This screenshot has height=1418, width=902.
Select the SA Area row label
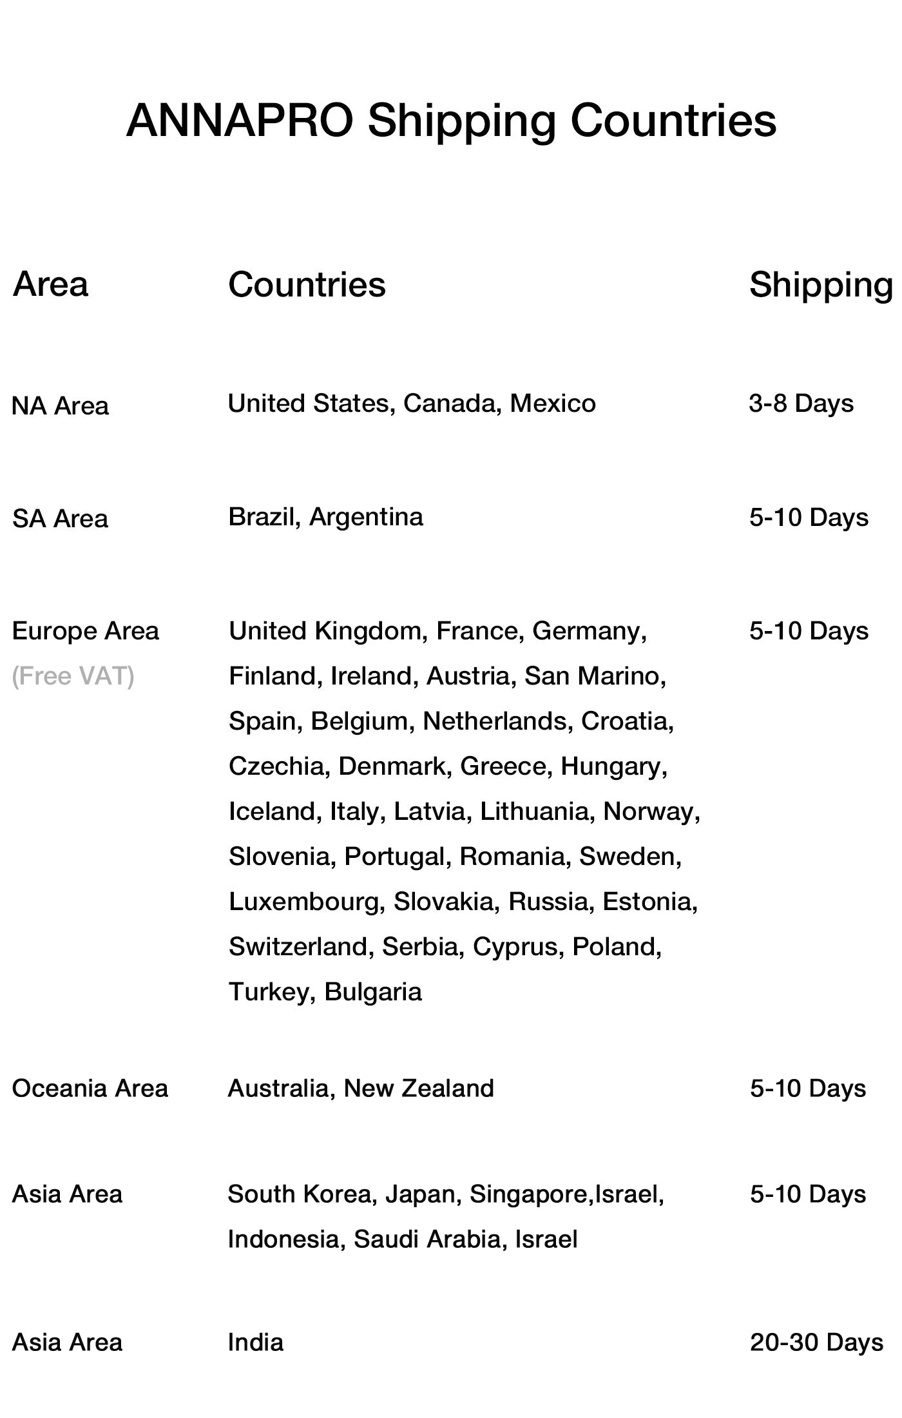point(61,519)
